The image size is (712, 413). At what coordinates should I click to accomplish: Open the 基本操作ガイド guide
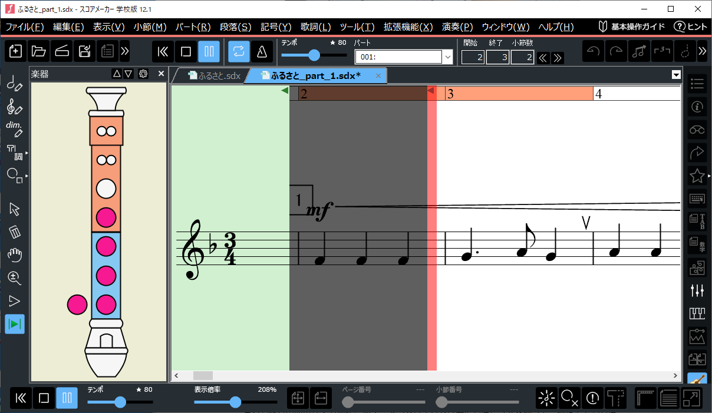click(x=632, y=27)
